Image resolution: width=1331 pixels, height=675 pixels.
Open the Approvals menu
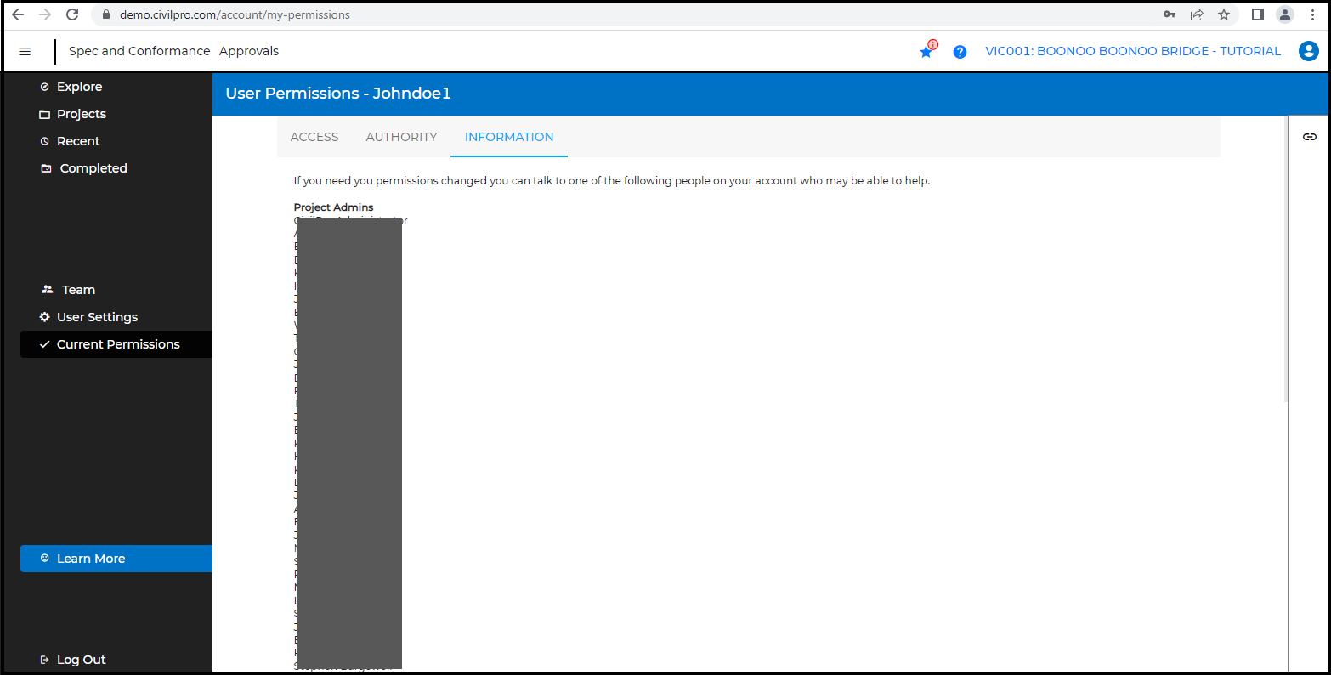pyautogui.click(x=249, y=51)
